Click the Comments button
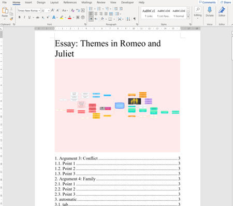 coord(207,2)
